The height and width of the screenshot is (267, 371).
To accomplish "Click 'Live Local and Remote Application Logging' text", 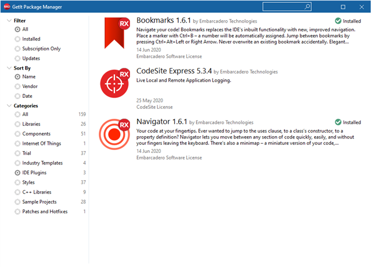I will pyautogui.click(x=183, y=81).
